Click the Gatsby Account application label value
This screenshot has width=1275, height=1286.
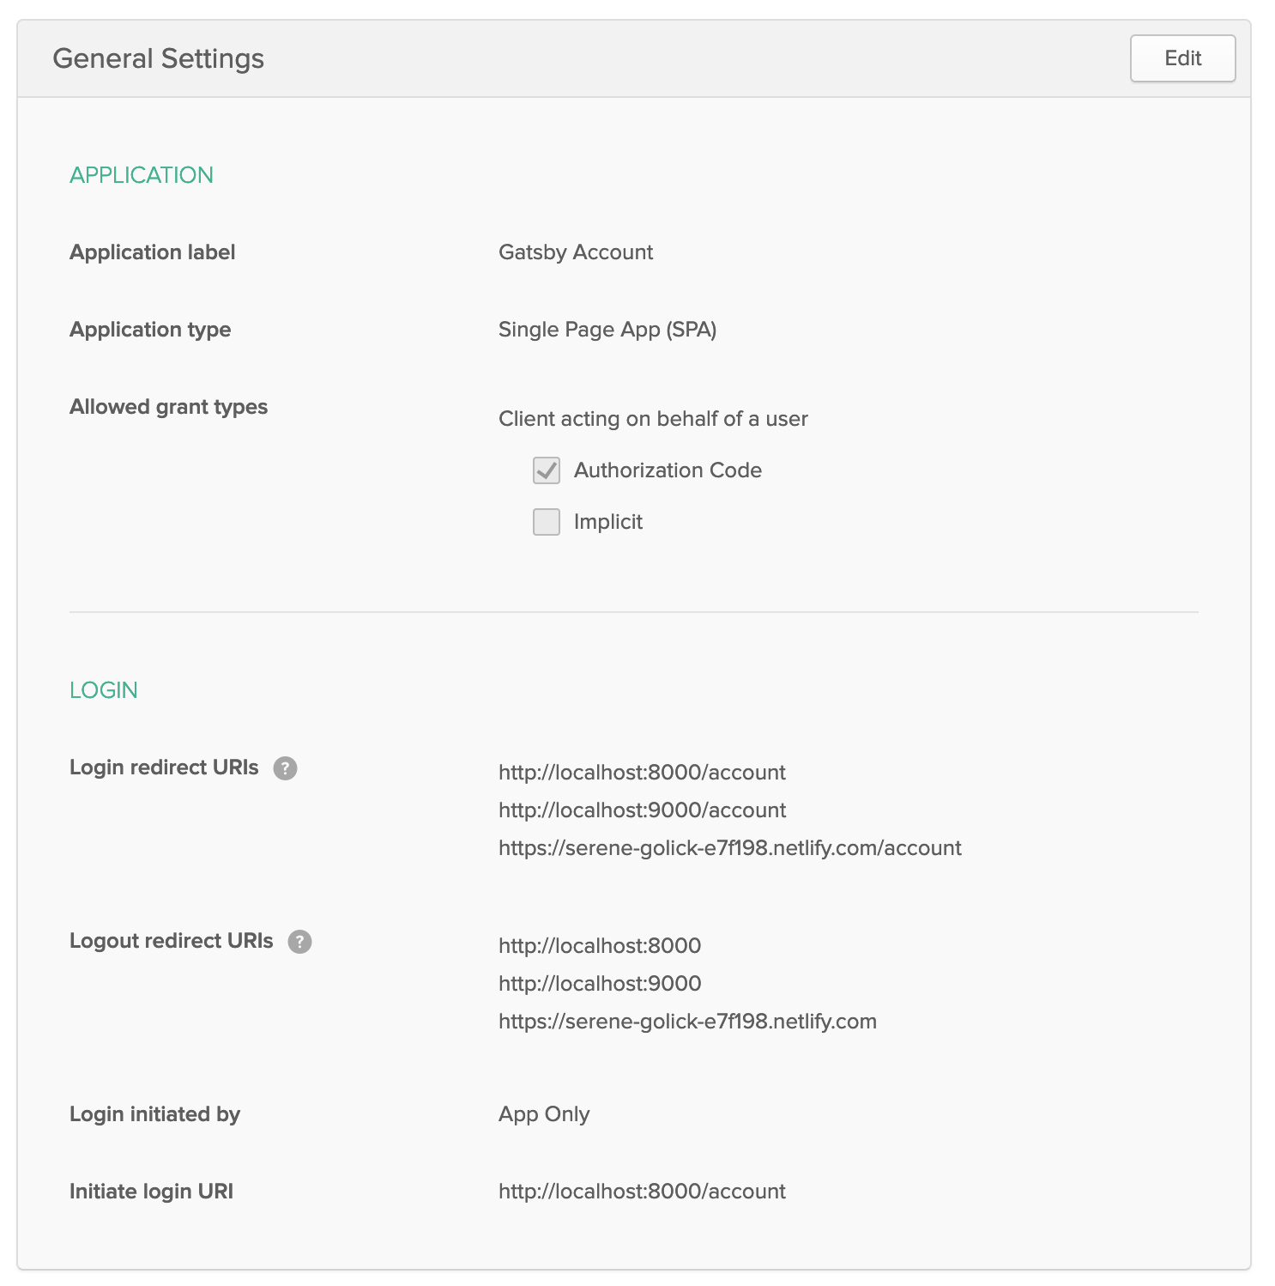point(576,252)
